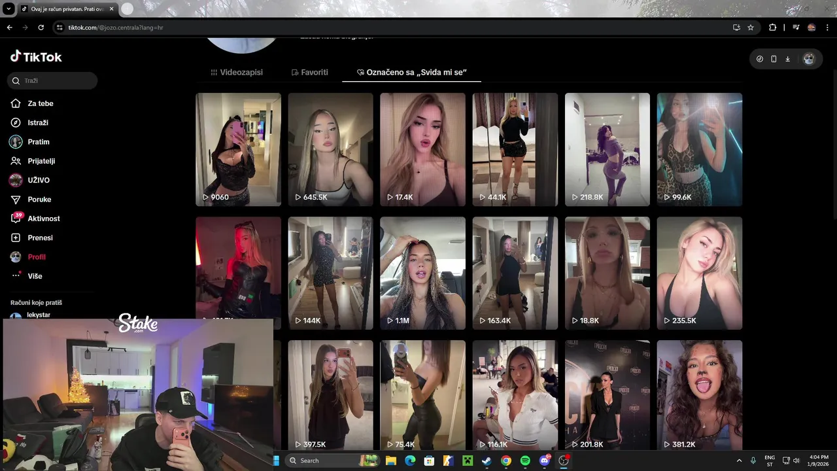This screenshot has height=471, width=837.
Task: Open Steam from the taskbar
Action: 487,461
